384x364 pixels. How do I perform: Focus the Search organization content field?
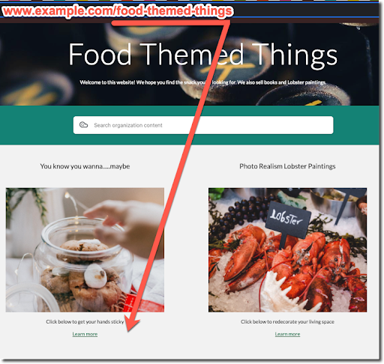(x=203, y=125)
